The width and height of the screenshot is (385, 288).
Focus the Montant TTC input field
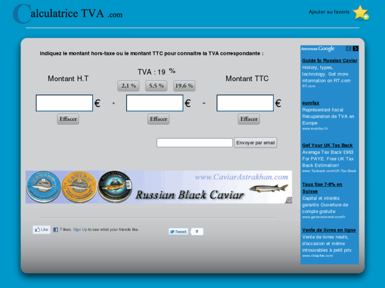pos(245,103)
